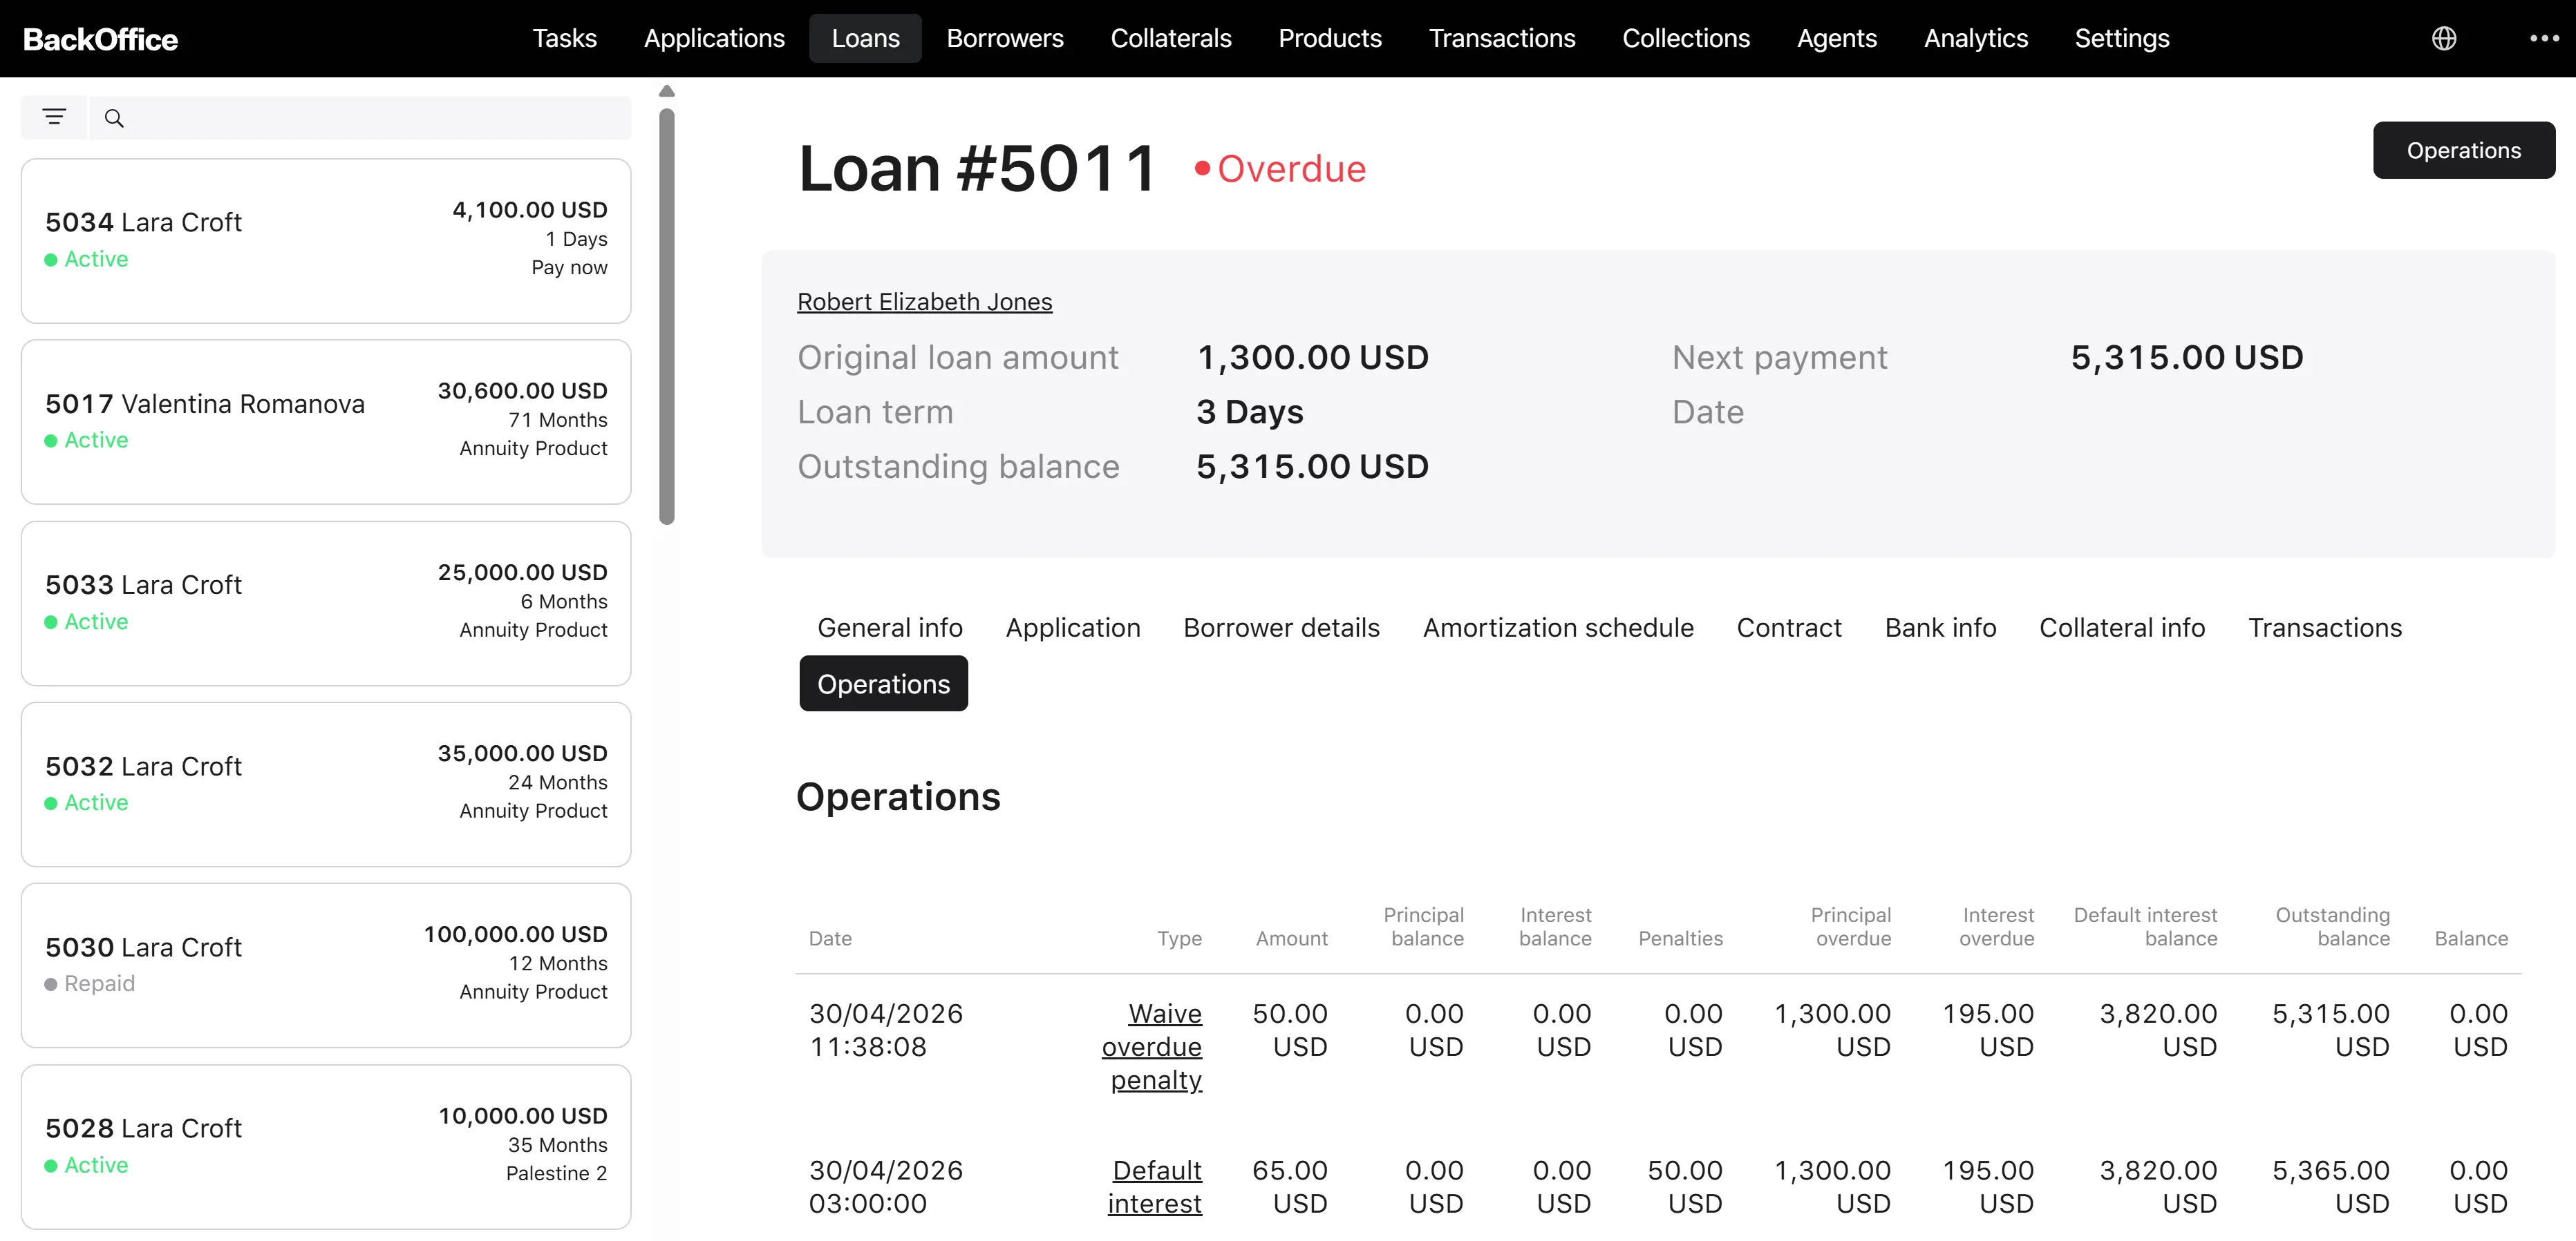
Task: Open Transactions in top navigation bar
Action: tap(1502, 38)
